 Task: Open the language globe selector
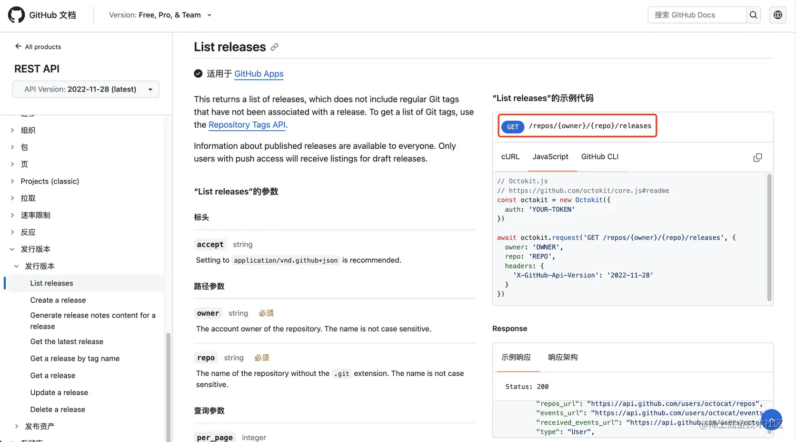778,15
